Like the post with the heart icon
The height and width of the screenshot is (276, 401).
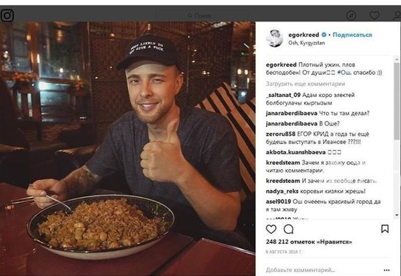[x=271, y=229]
